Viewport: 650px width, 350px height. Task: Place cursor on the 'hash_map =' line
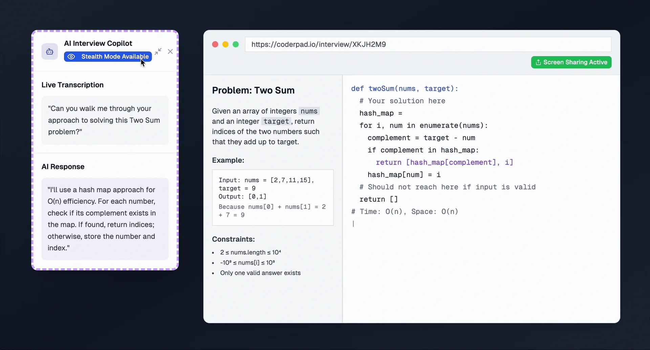381,113
